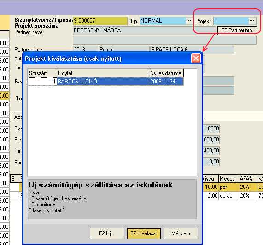Click F7 Kiválaszt to choose project

(144, 233)
